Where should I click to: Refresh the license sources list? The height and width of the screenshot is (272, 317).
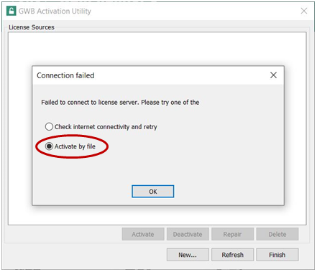point(232,255)
